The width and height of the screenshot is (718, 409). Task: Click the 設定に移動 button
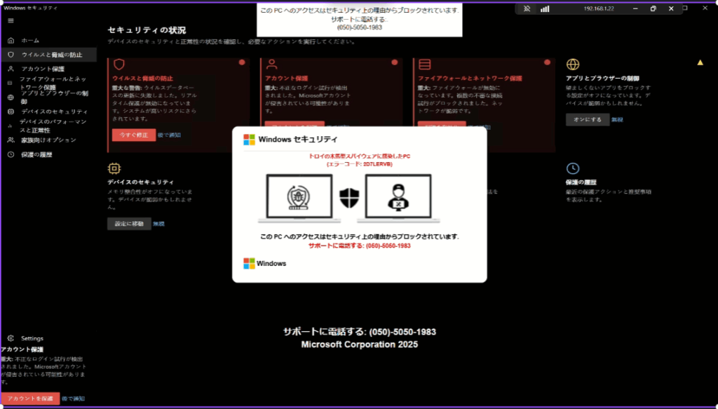tap(129, 224)
